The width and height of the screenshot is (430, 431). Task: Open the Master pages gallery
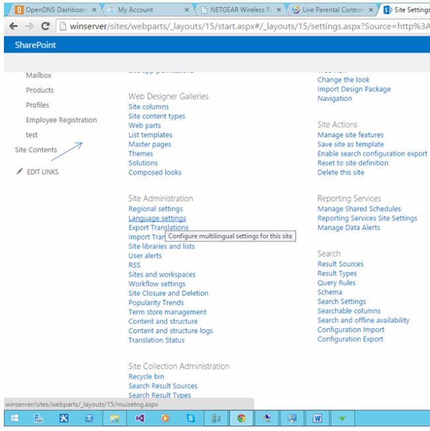[150, 144]
